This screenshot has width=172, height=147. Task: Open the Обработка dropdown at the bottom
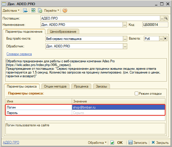(x=97, y=142)
